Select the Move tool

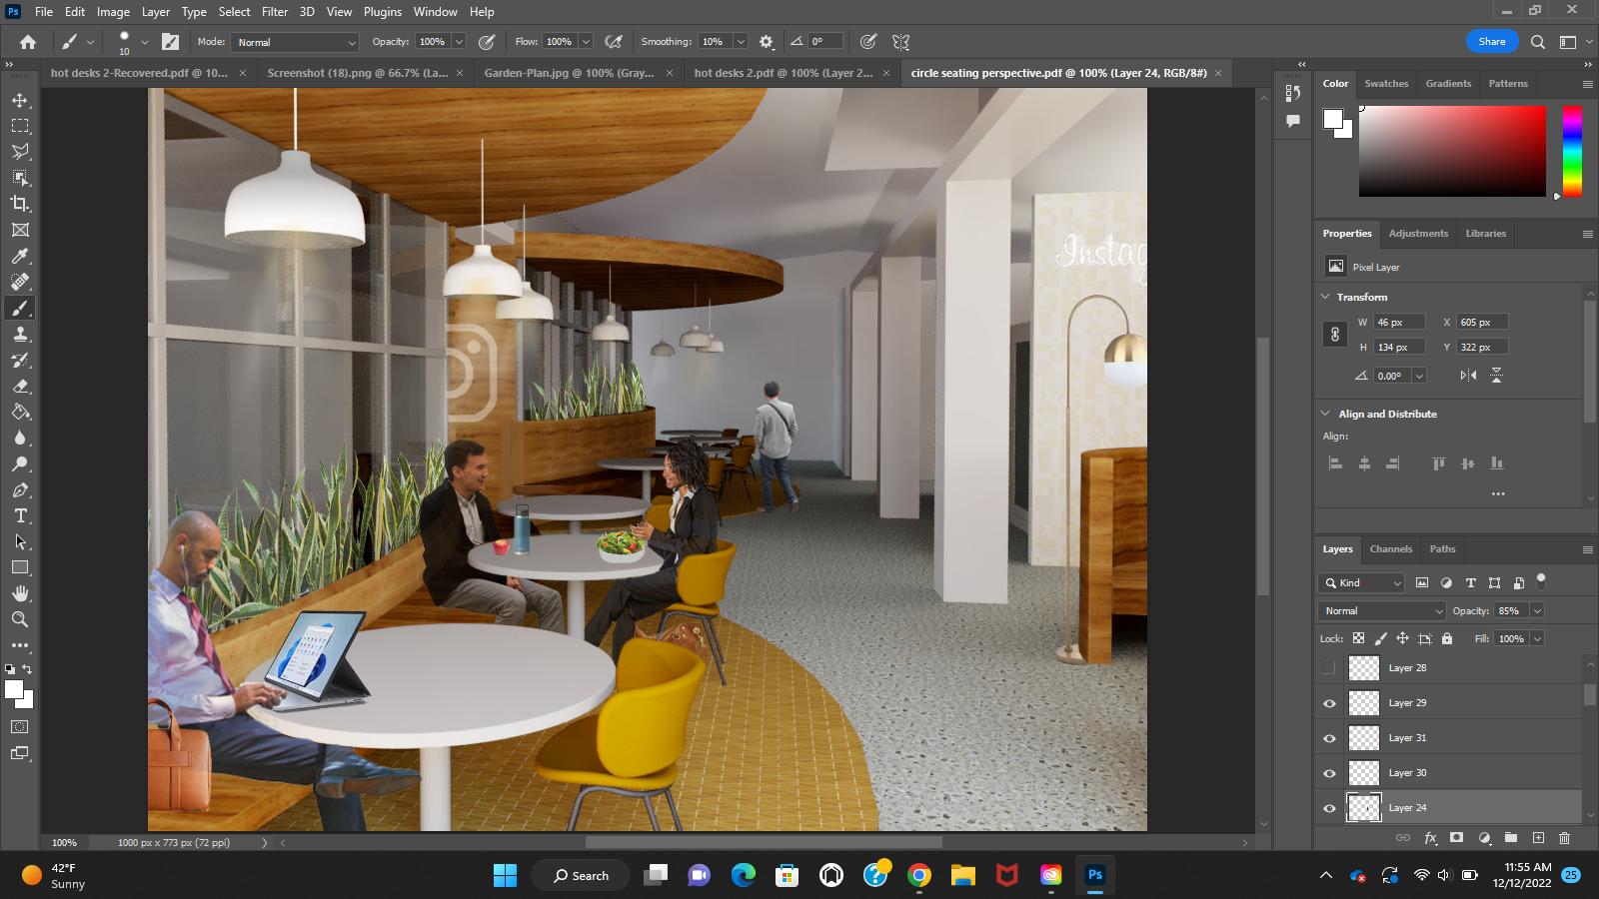(x=20, y=100)
